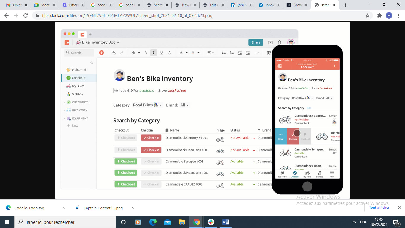Tap Sickbay tab on phone bottom bar
The width and height of the screenshot is (405, 228).
(320, 174)
